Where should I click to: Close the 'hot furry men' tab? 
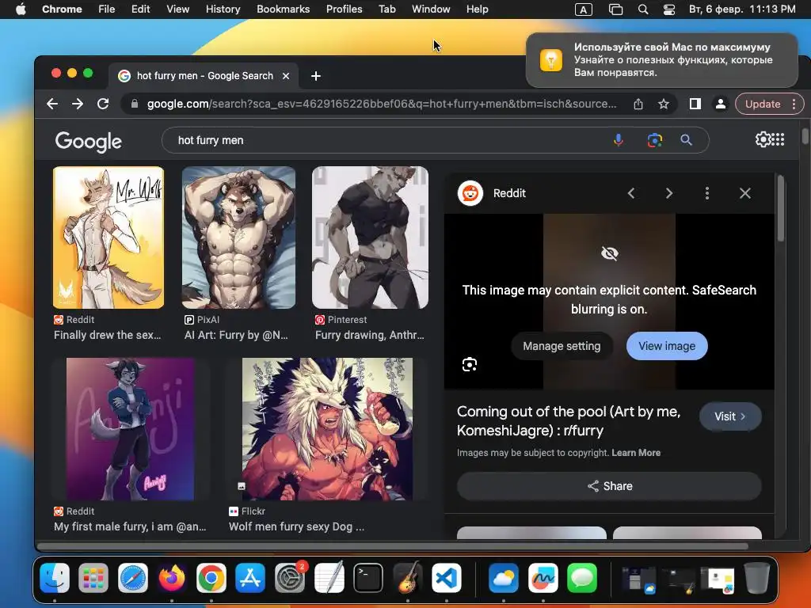[x=285, y=76]
